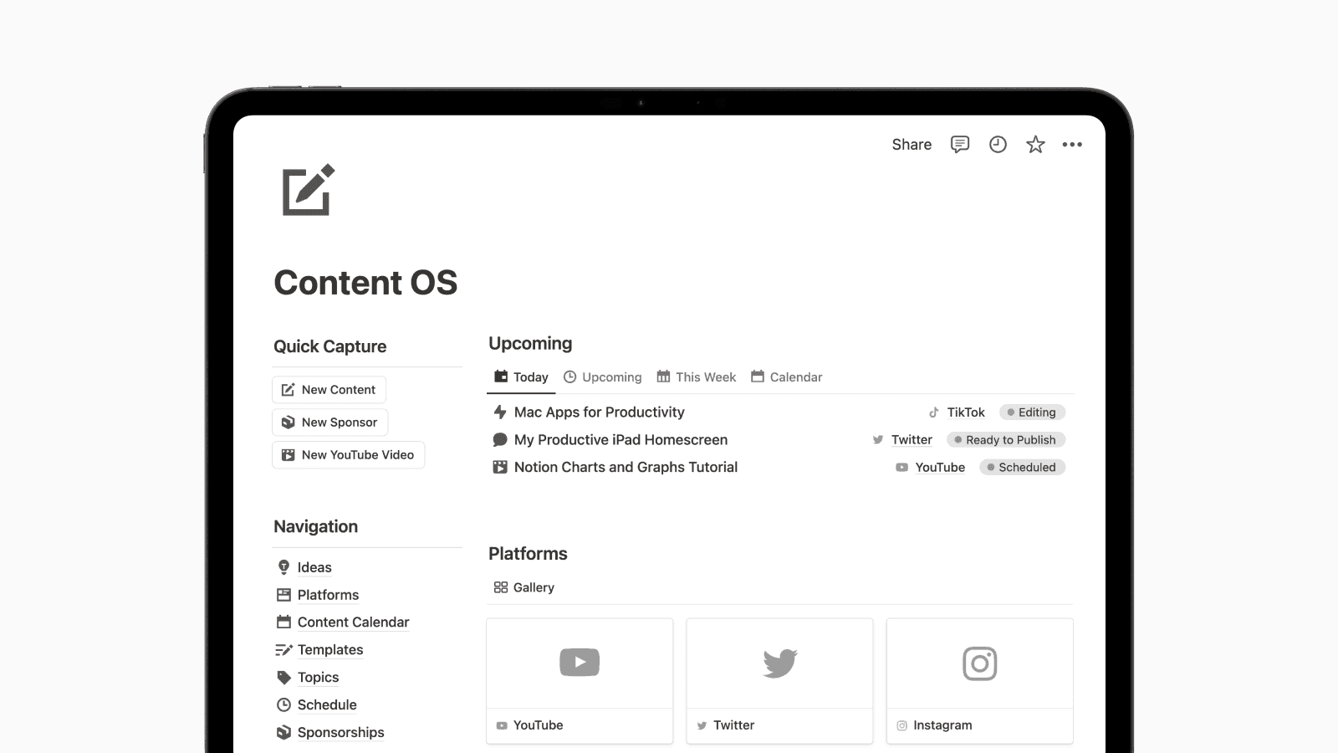The height and width of the screenshot is (753, 1338).
Task: Click the Instagram camera icon
Action: (x=979, y=663)
